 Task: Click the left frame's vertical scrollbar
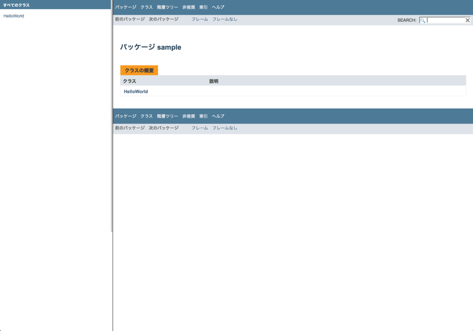[x=112, y=116]
